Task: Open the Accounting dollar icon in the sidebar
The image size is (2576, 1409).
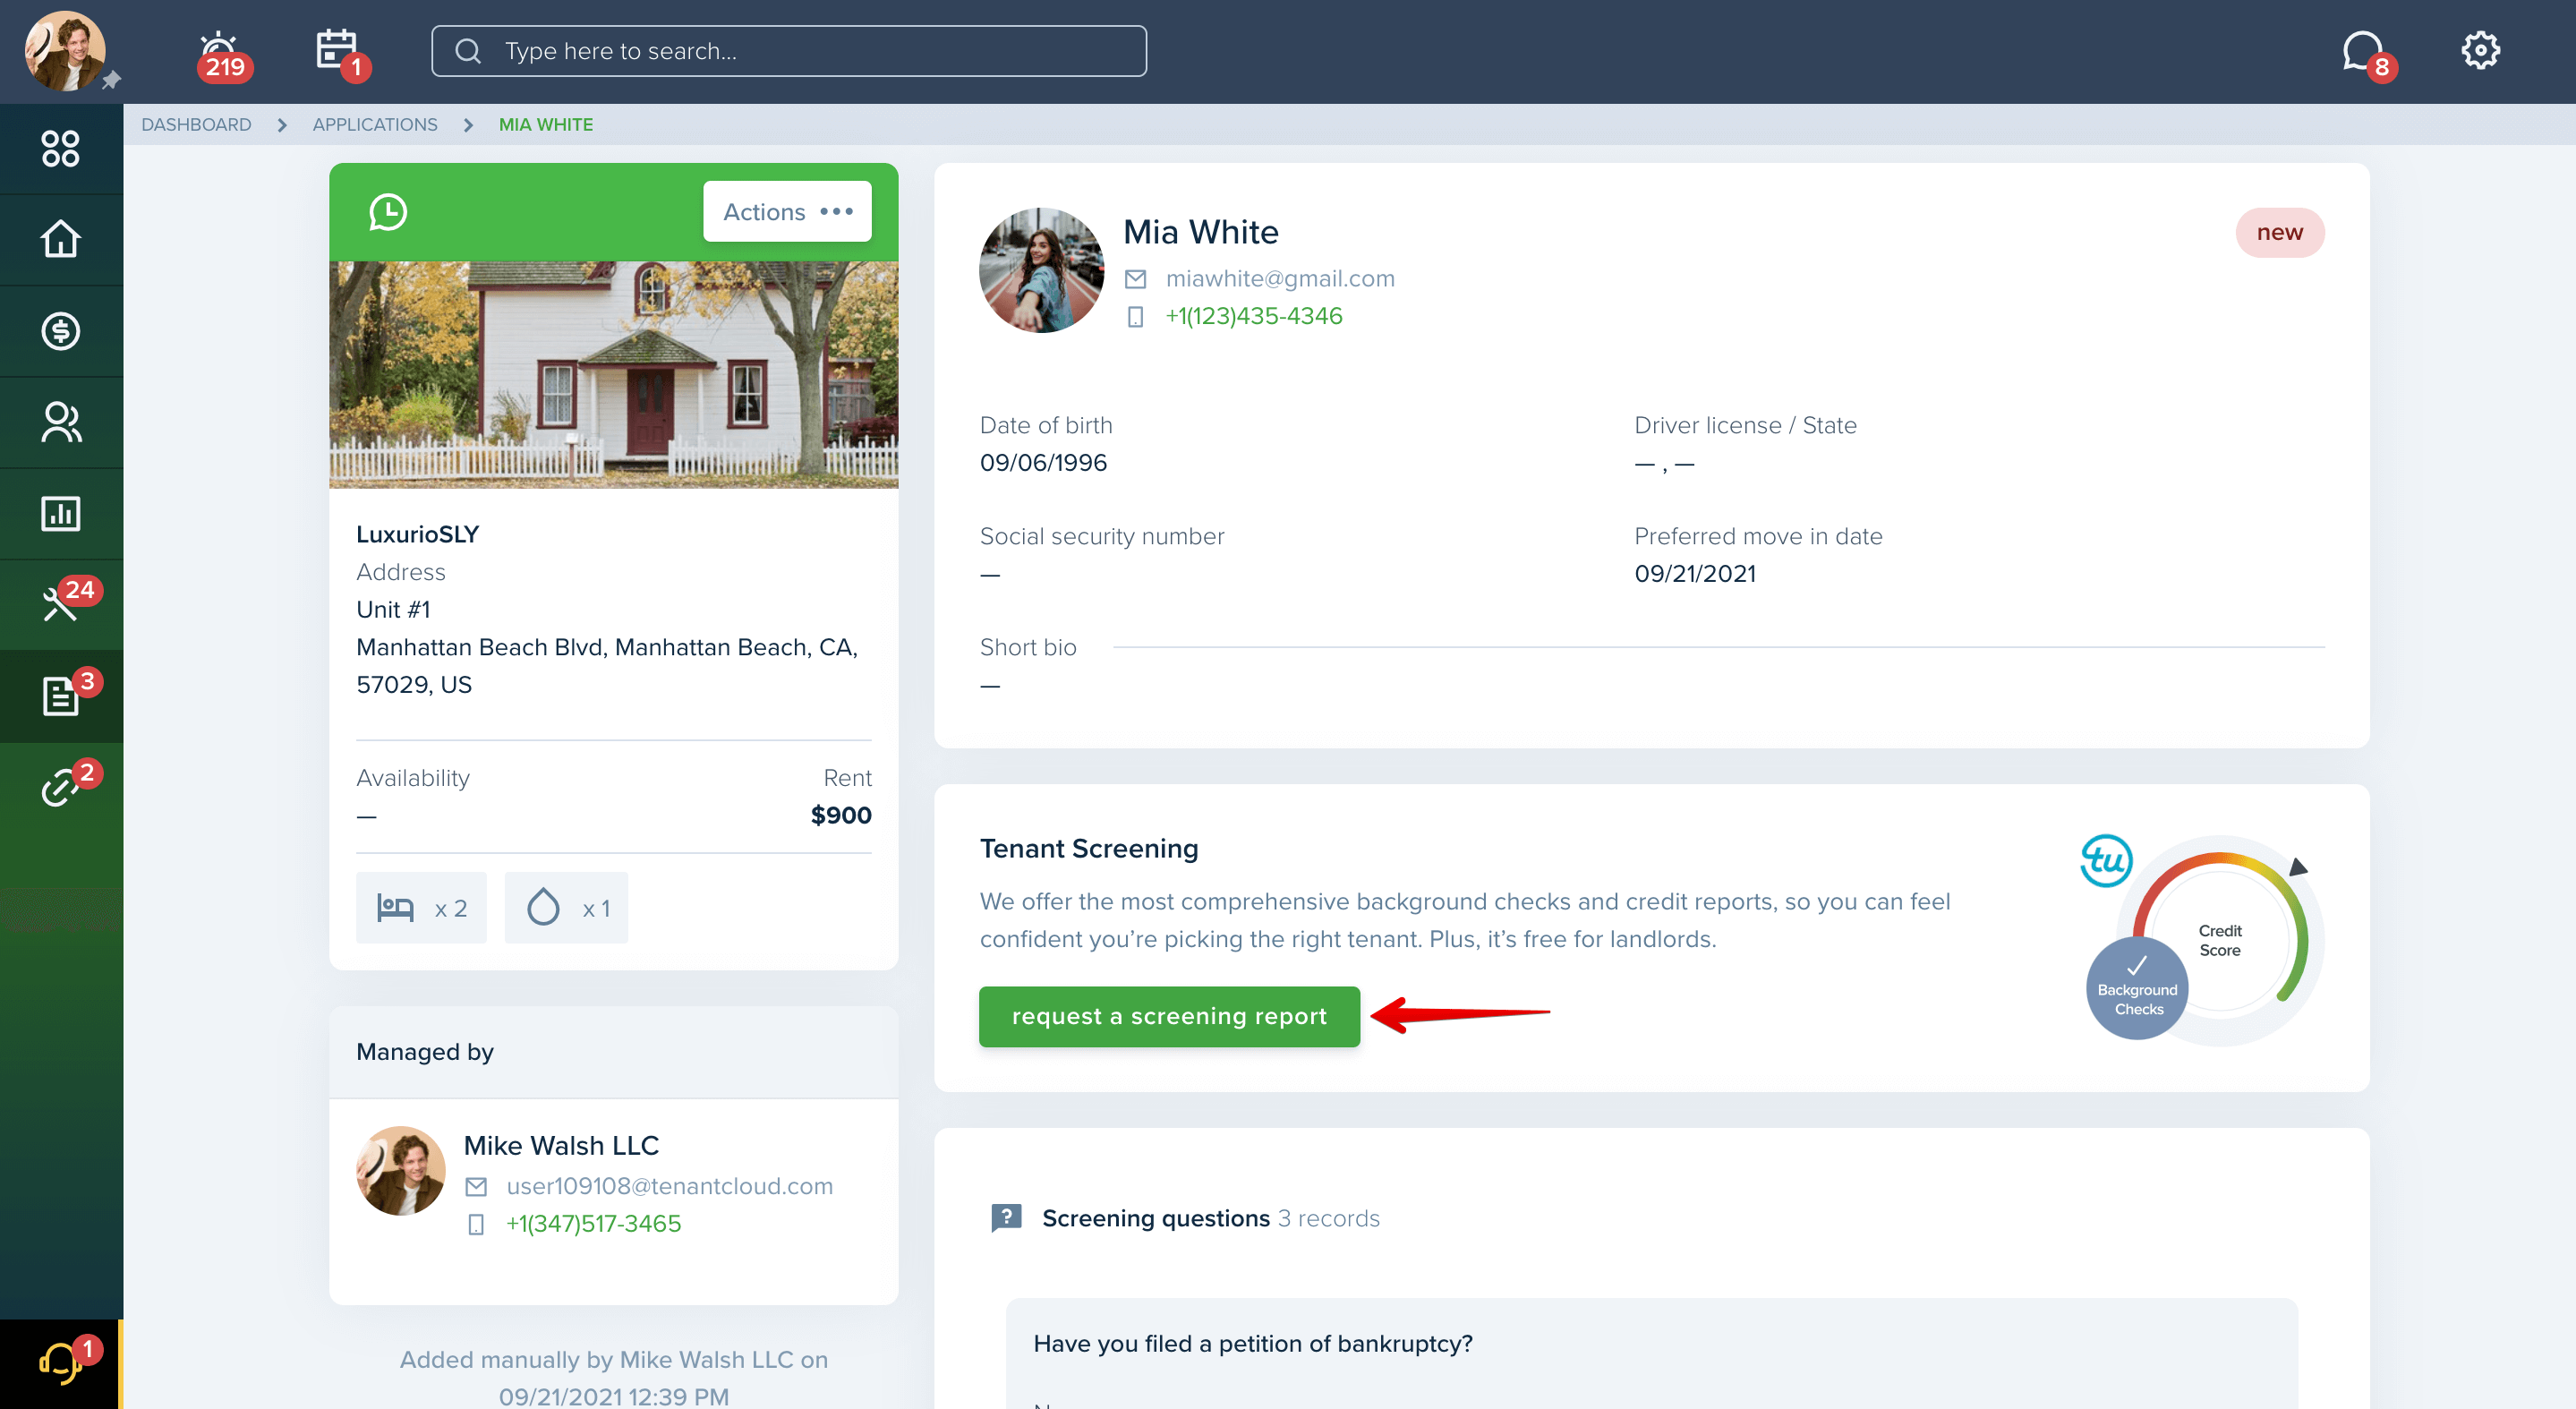Action: point(60,331)
